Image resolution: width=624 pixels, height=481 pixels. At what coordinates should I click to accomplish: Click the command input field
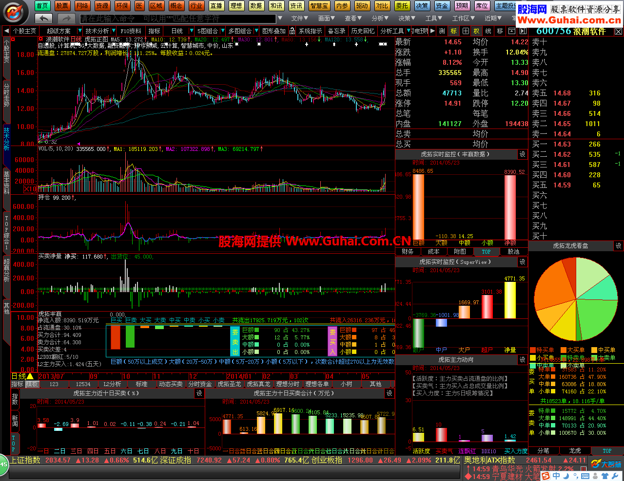click(178, 18)
